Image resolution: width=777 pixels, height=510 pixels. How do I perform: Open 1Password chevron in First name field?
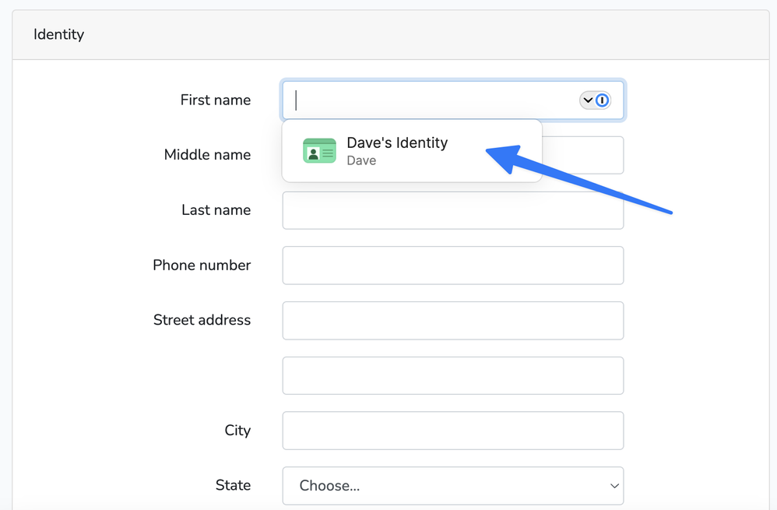click(x=588, y=100)
